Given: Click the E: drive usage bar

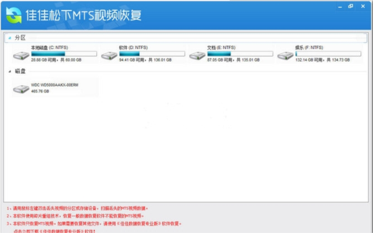Looking at the screenshot, I should (x=240, y=53).
